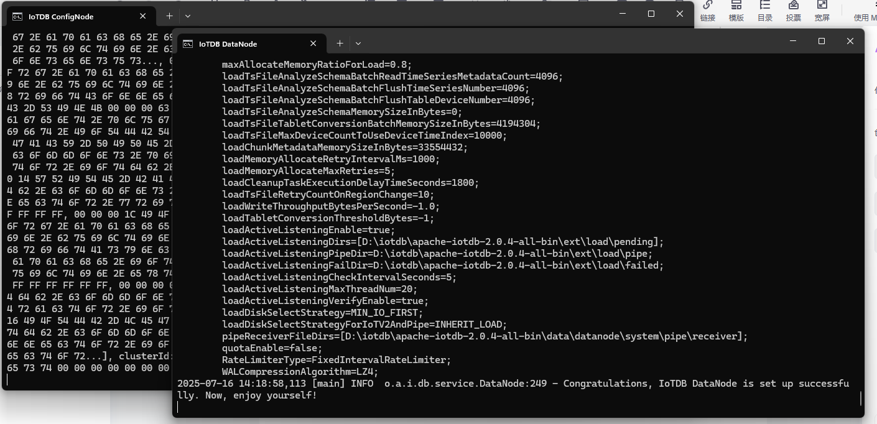877x424 pixels.
Task: Select the IoTDB DataNode tab title
Action: coord(228,44)
